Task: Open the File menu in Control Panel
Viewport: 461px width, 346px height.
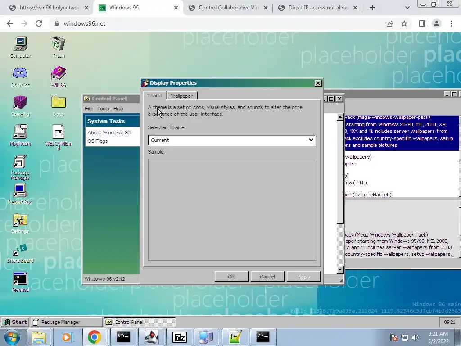Action: pyautogui.click(x=89, y=109)
